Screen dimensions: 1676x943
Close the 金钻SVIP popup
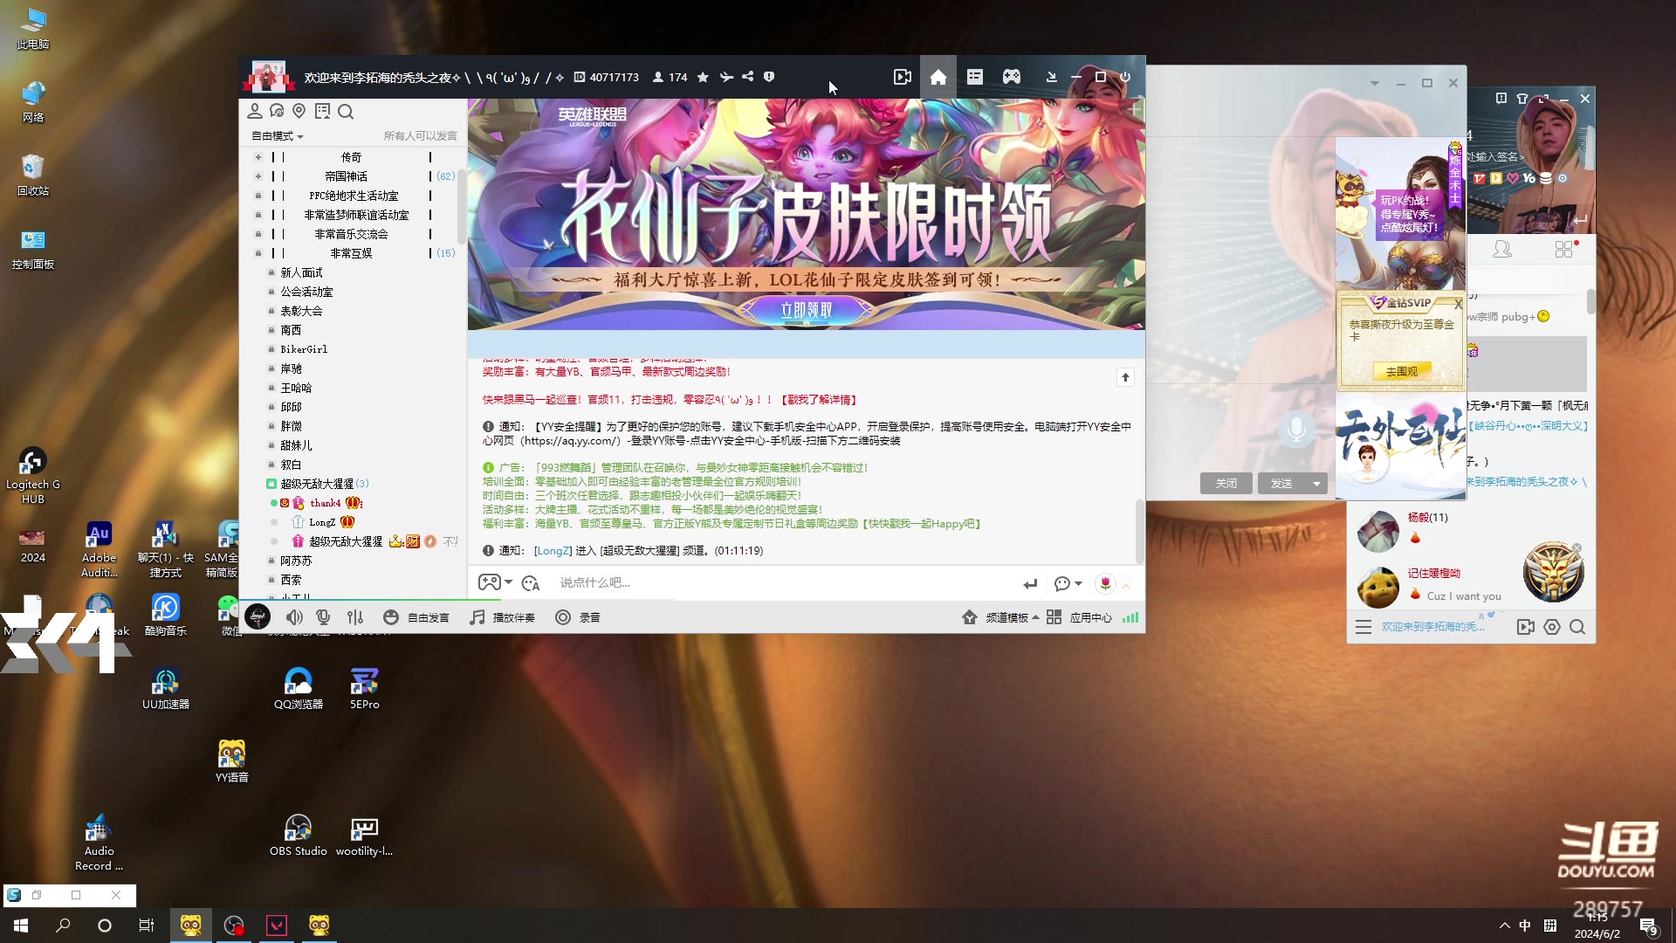pyautogui.click(x=1458, y=304)
